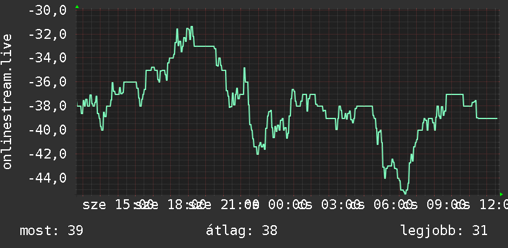Click the 'átlag: 38' average value text
Screen dimensions: 508x248
tap(242, 231)
